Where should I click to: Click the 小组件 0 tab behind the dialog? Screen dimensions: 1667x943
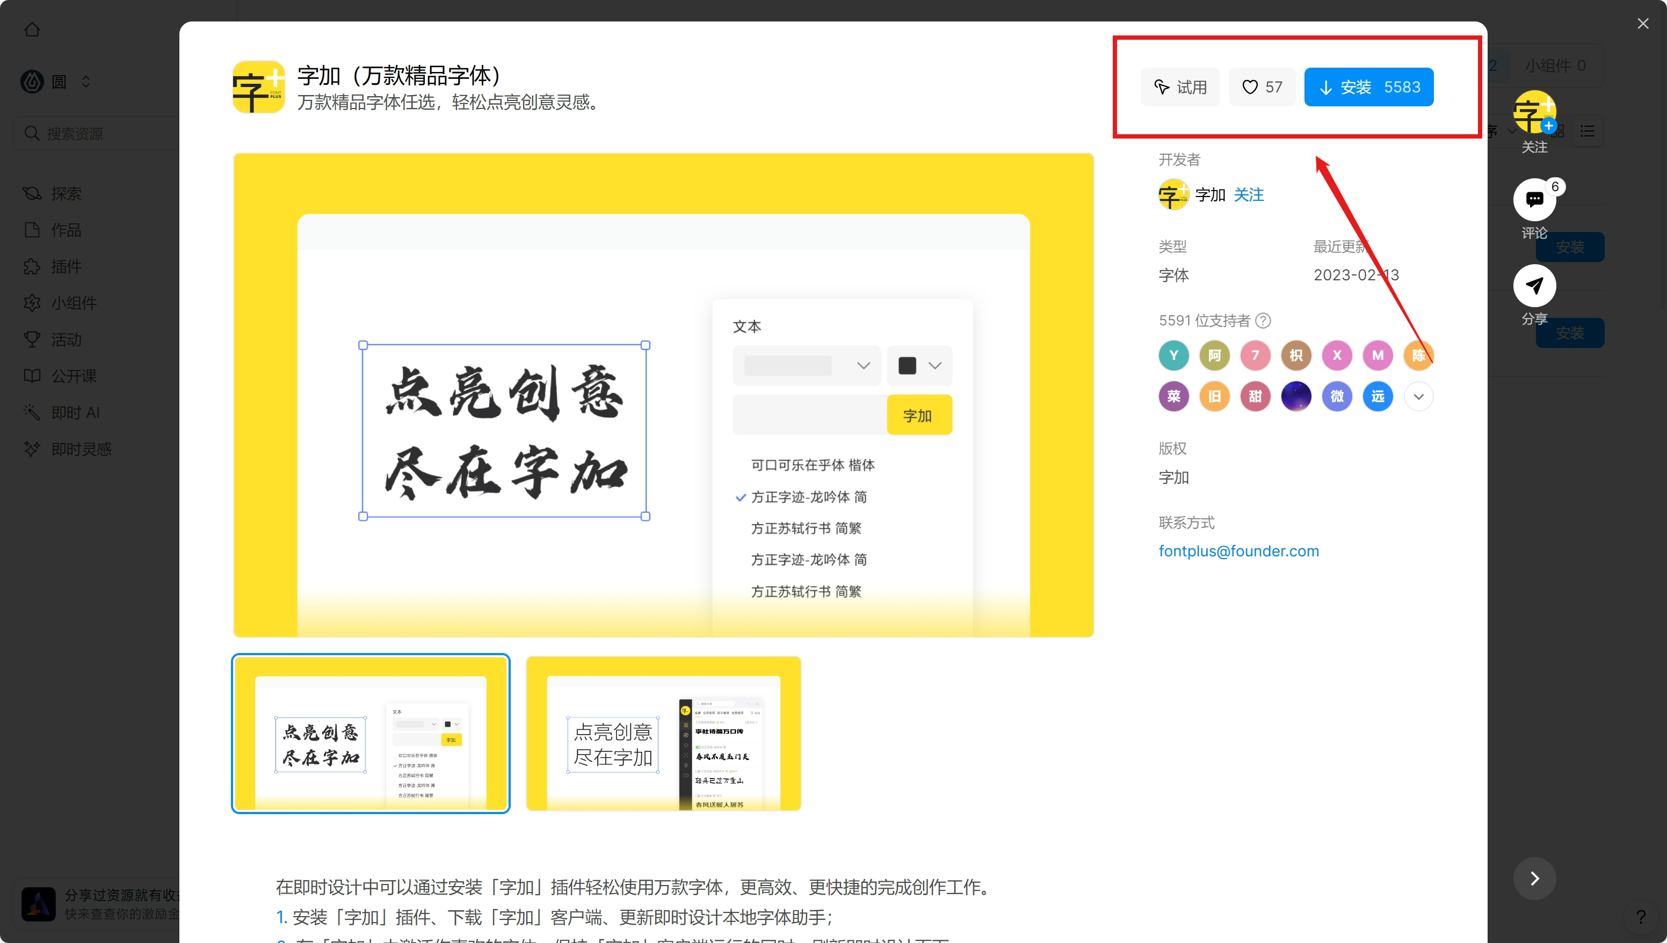tap(1555, 66)
